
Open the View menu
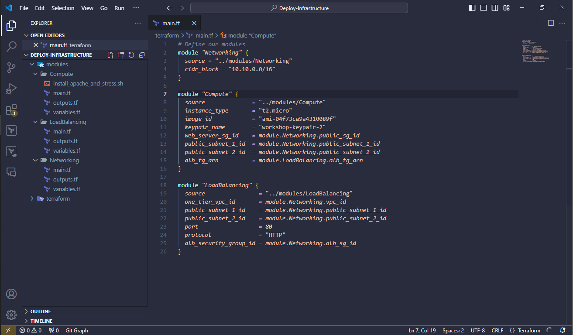point(87,8)
